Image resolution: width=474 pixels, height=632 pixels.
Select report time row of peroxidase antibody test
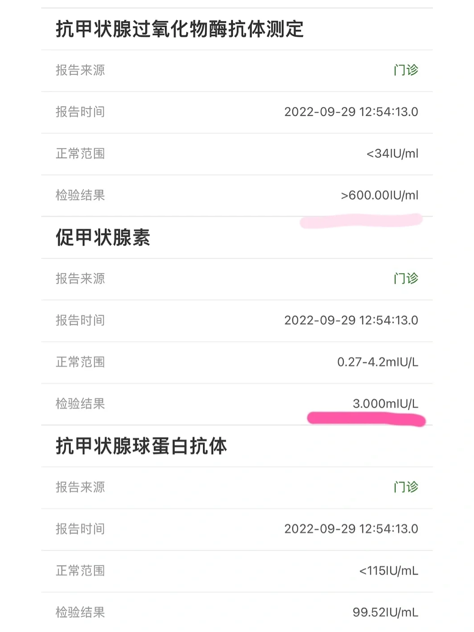click(x=237, y=112)
